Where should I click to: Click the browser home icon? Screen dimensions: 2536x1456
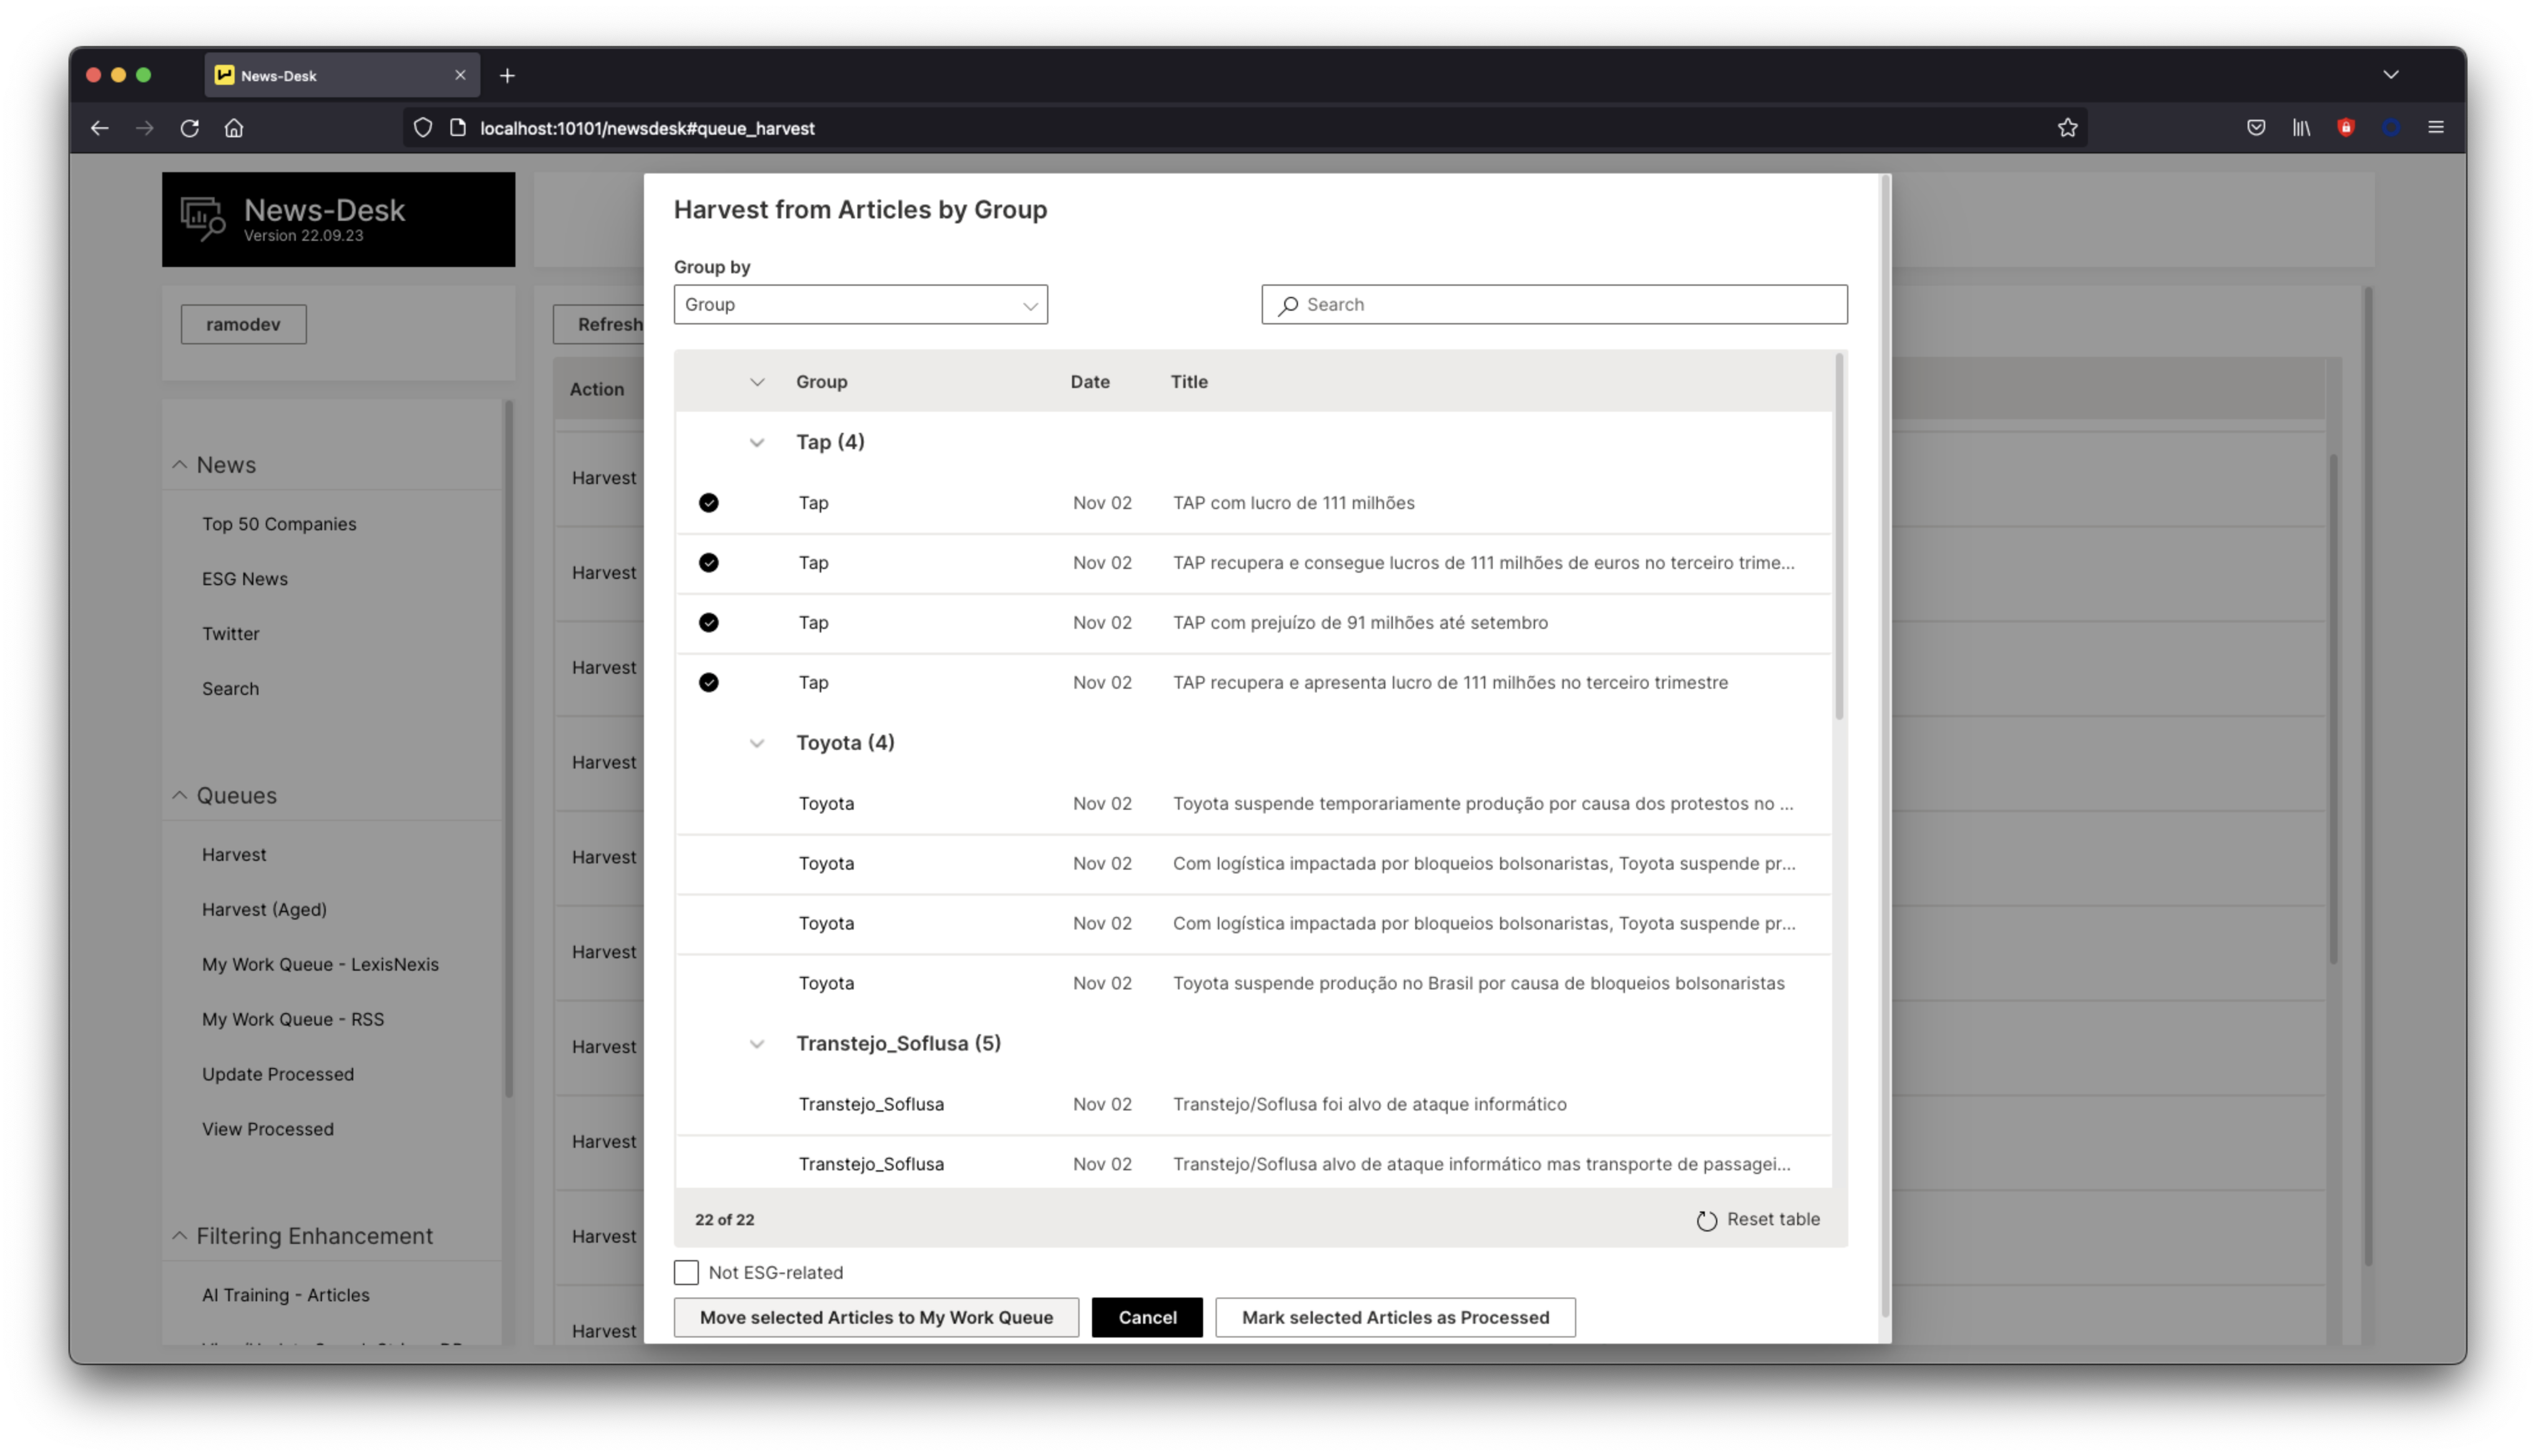(x=234, y=128)
